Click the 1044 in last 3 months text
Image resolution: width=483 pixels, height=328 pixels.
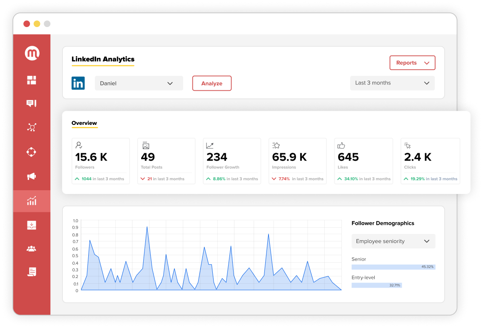tap(103, 179)
